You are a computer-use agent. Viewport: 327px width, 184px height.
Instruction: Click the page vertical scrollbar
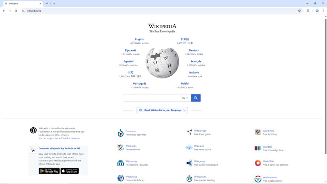[326, 86]
